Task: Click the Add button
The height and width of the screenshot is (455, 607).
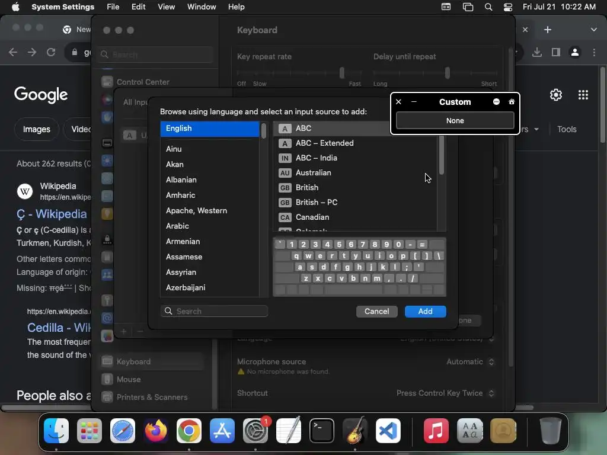Action: click(x=426, y=312)
